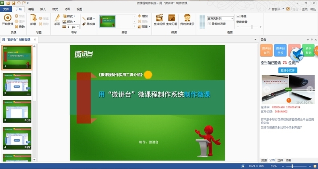Open the 公告 panel options dropdown arrow
This screenshot has height=169, width=318.
pyautogui.click(x=308, y=40)
